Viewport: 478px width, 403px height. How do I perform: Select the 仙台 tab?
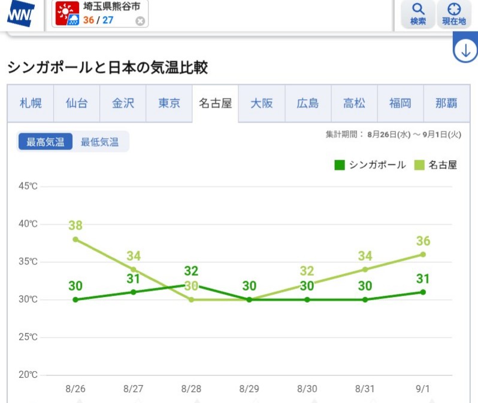(77, 103)
